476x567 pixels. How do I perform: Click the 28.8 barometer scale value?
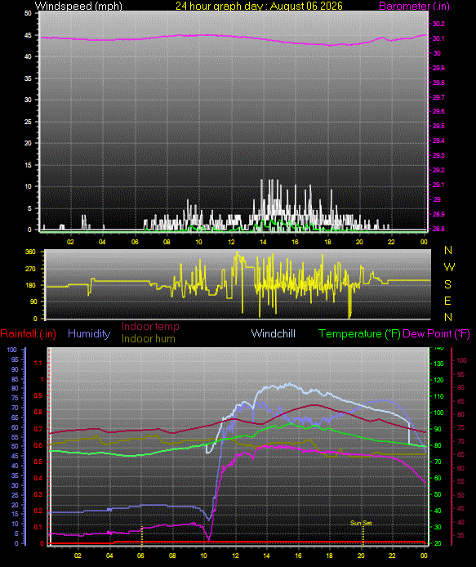point(438,229)
